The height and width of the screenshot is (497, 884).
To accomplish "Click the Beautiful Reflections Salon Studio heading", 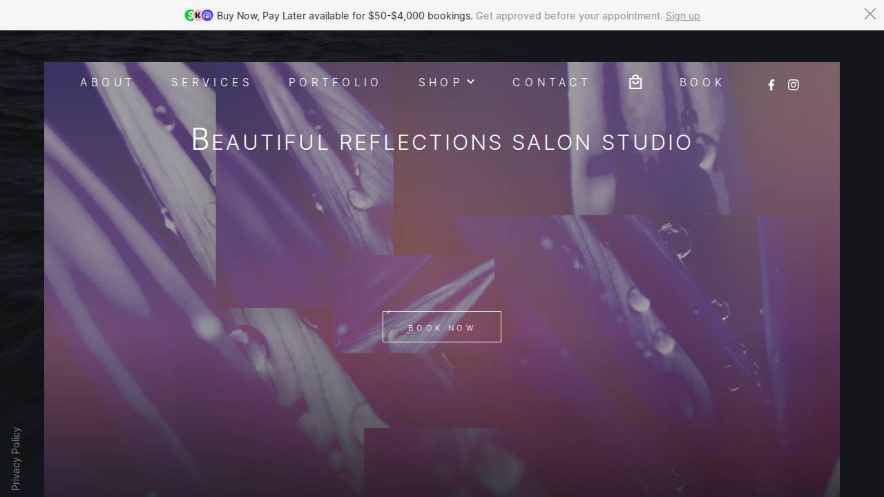I will pyautogui.click(x=442, y=141).
